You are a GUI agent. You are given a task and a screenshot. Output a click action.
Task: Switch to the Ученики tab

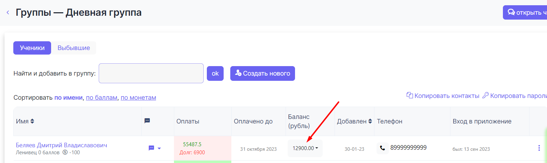coord(32,48)
